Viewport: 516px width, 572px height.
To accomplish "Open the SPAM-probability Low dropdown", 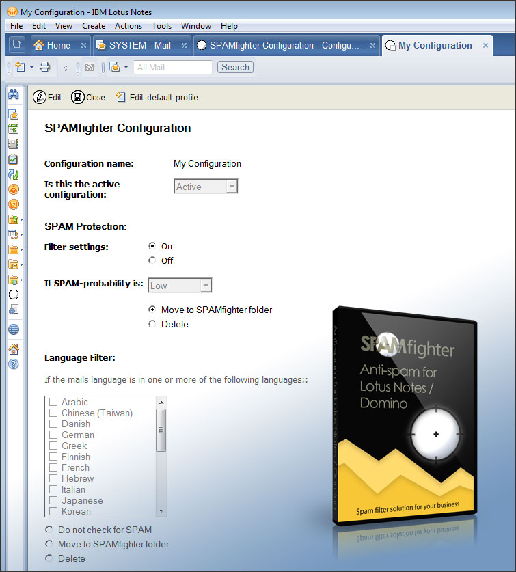I will (180, 286).
